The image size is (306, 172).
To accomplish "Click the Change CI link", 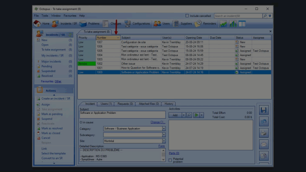I will 158,122.
